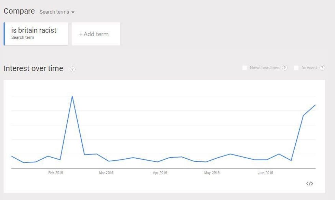Image resolution: width=335 pixels, height=200 pixels.
Task: Select the Jun 2016 axis label
Action: [x=266, y=173]
